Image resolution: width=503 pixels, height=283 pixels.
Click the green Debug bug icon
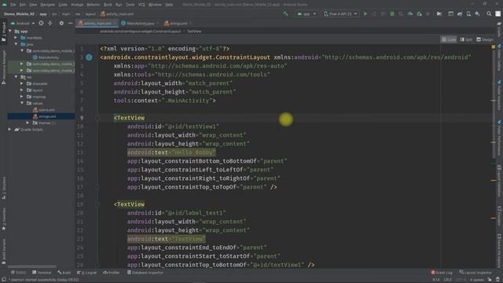pyautogui.click(x=392, y=14)
